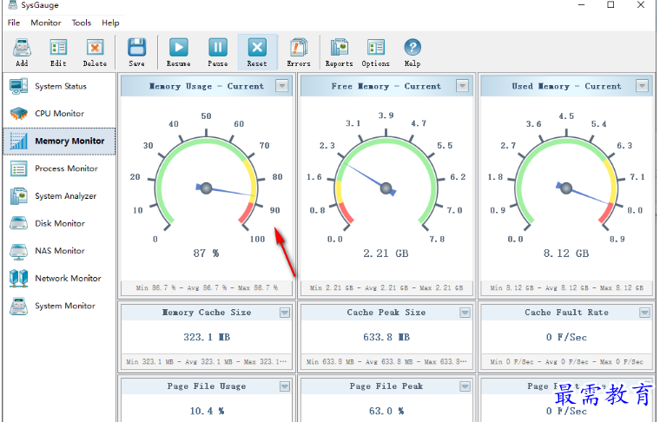Click the Used Memory gauge needle hub

[x=566, y=188]
